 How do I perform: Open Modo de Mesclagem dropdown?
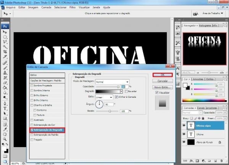pos(112,82)
